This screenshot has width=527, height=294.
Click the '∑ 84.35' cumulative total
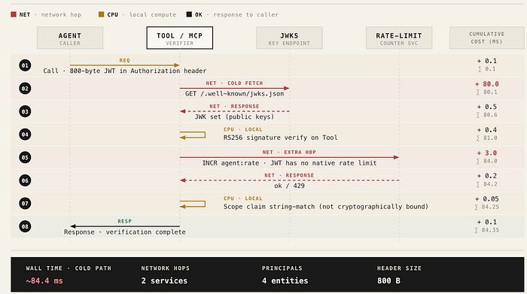(486, 230)
